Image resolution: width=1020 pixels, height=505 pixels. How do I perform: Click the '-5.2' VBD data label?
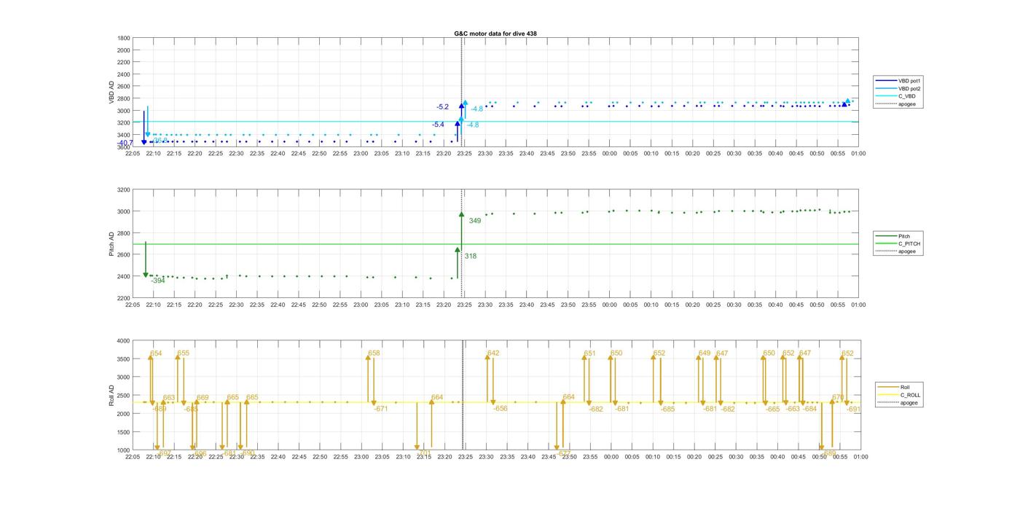point(443,107)
